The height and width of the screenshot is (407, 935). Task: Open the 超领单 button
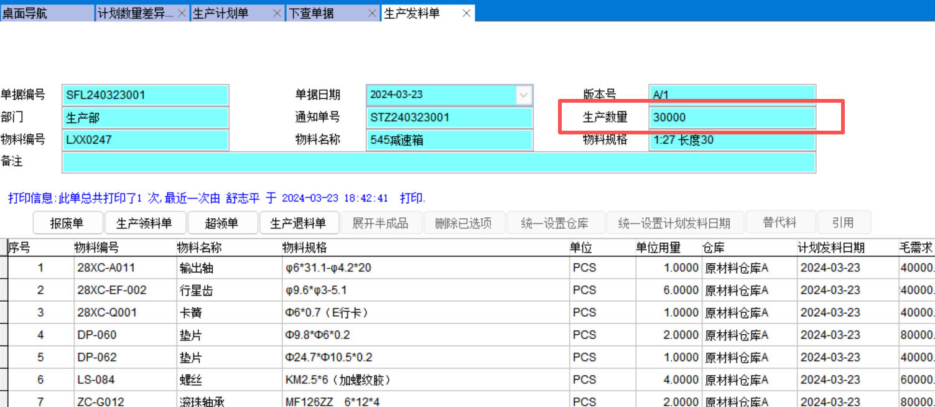pyautogui.click(x=221, y=223)
